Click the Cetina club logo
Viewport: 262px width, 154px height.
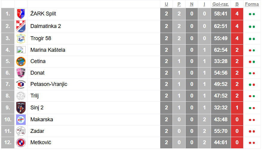(21, 61)
